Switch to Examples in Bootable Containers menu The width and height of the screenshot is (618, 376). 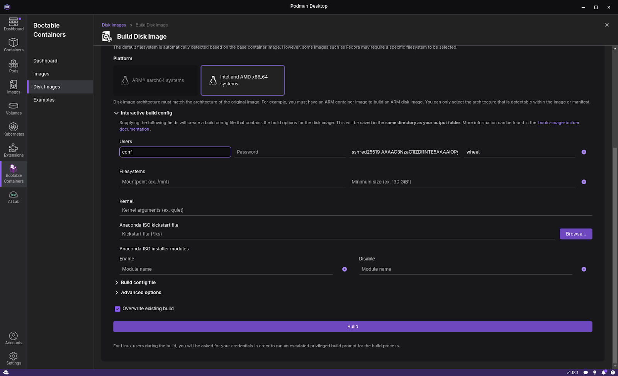pyautogui.click(x=44, y=100)
